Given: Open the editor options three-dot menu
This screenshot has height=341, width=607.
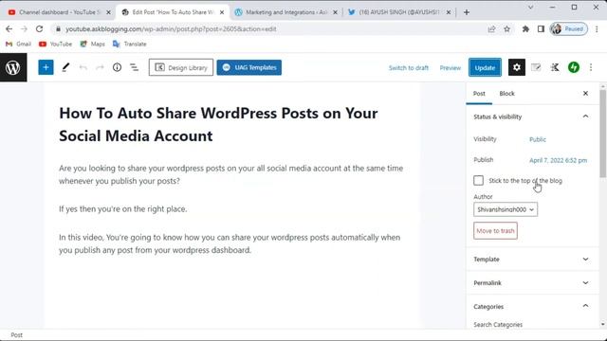Looking at the screenshot, I should [x=591, y=67].
